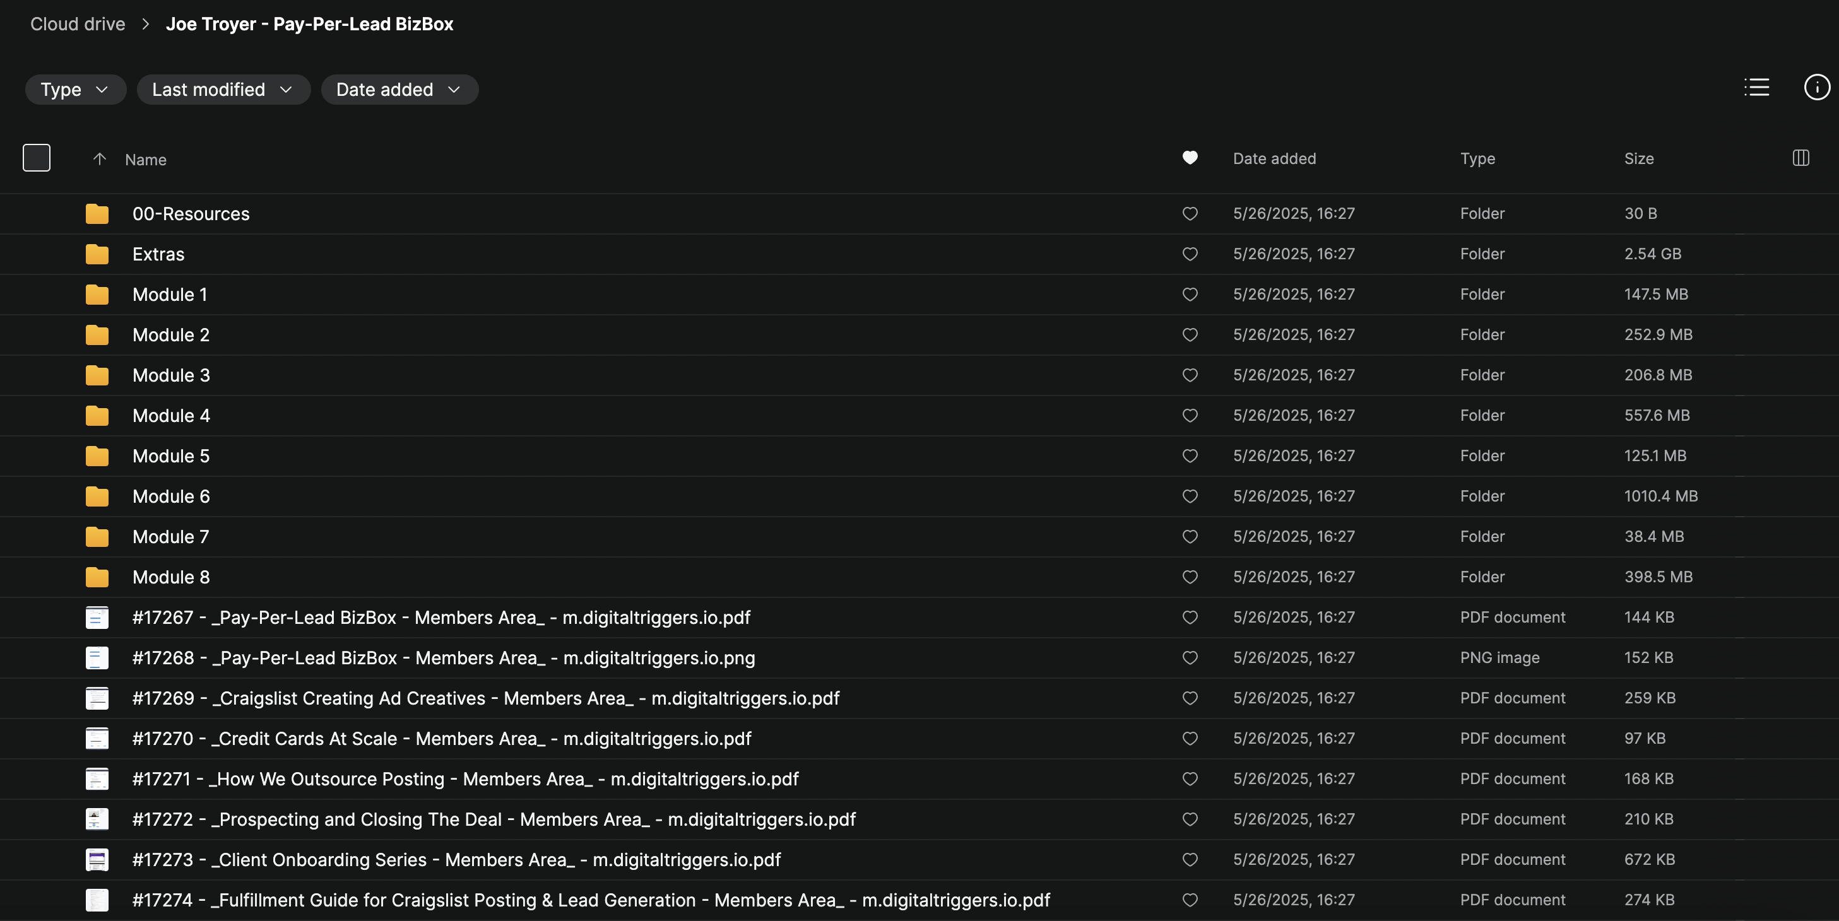Sort by the Size column header
The height and width of the screenshot is (921, 1839).
pyautogui.click(x=1638, y=158)
